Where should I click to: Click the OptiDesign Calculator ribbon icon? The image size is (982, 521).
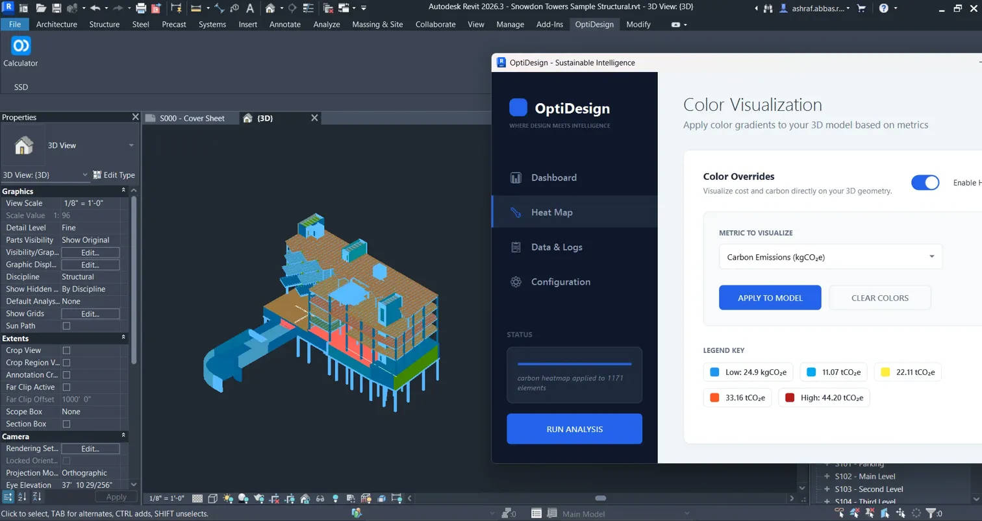point(21,47)
